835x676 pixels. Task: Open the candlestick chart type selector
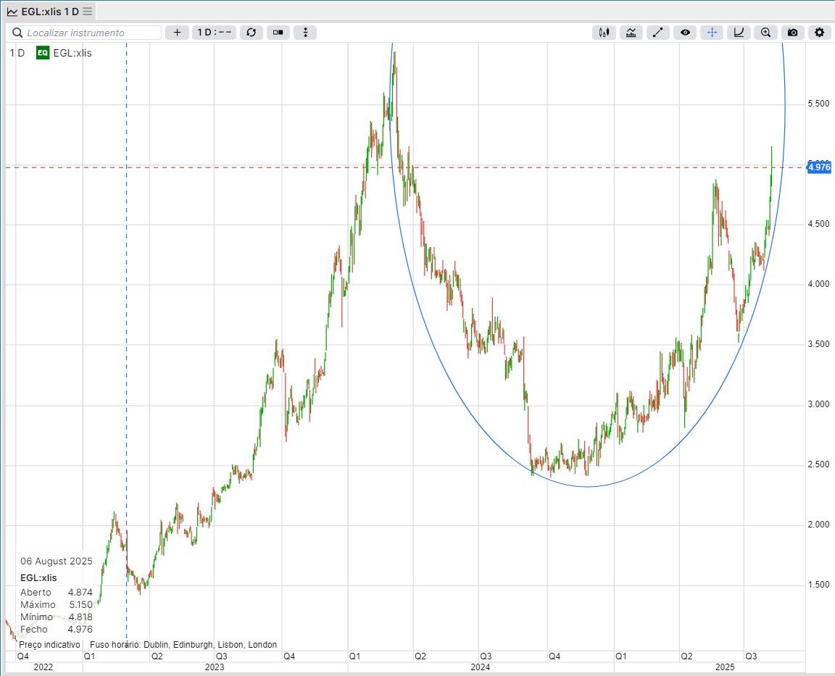604,33
